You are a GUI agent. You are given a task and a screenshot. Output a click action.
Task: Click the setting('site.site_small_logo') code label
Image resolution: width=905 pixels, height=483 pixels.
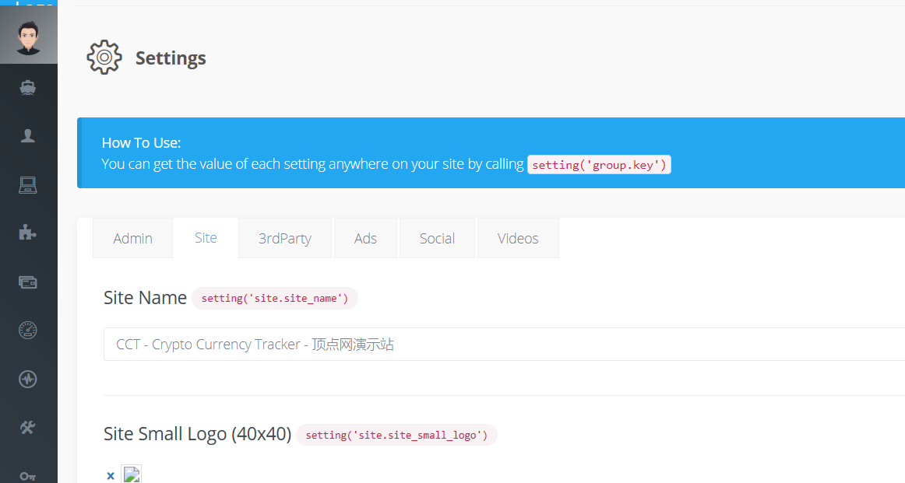click(x=396, y=435)
